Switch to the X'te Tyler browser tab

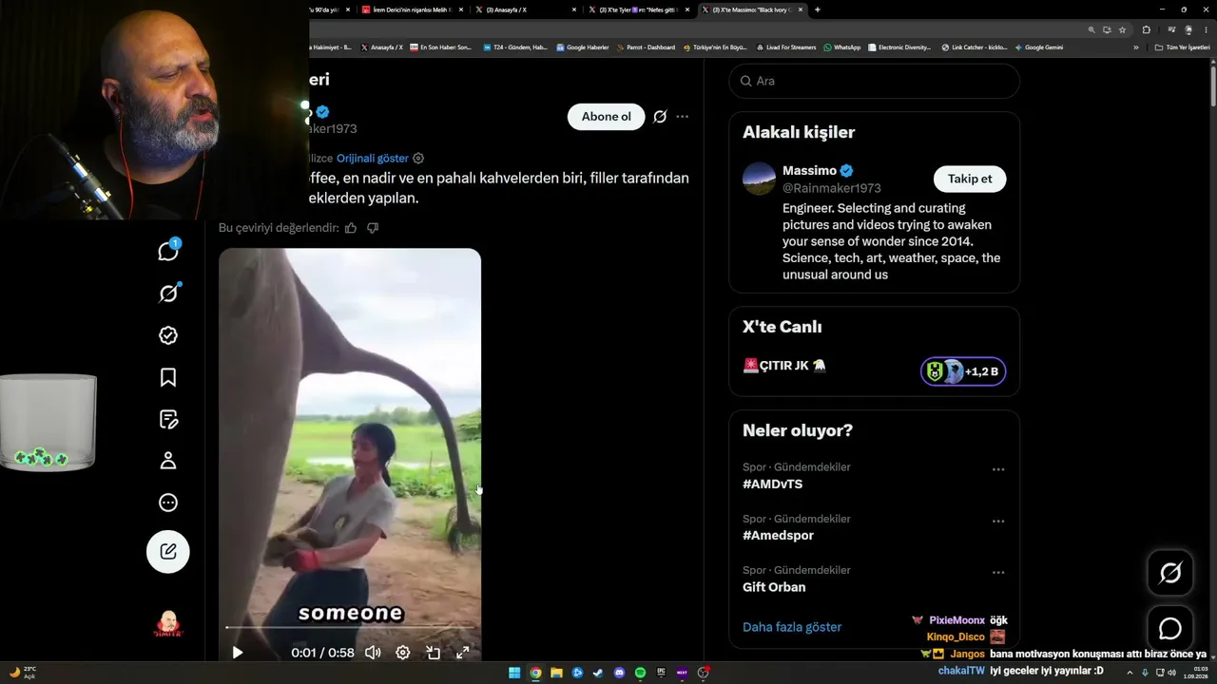637,9
